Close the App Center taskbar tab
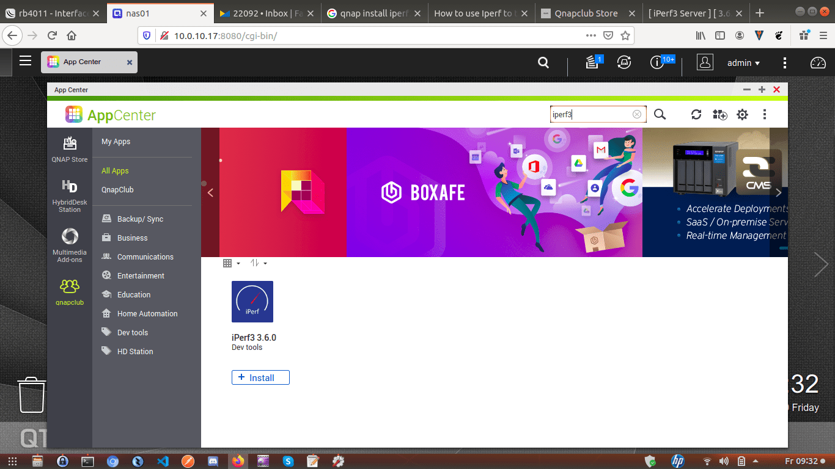The width and height of the screenshot is (835, 469). point(130,62)
